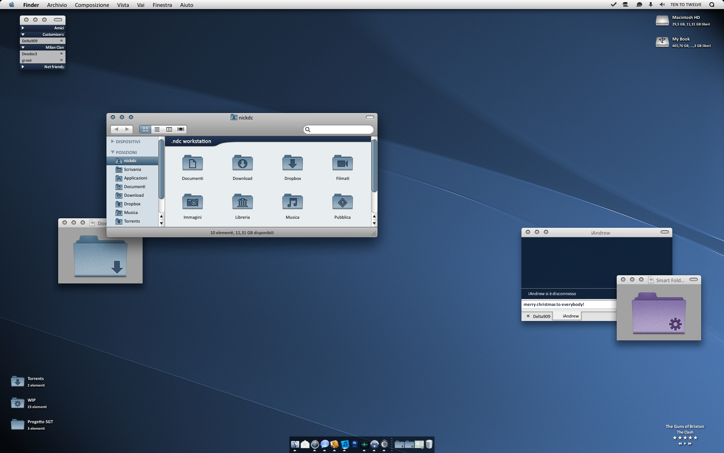Open the Progetto SGT desktop folder
This screenshot has height=453, width=724.
[x=17, y=425]
